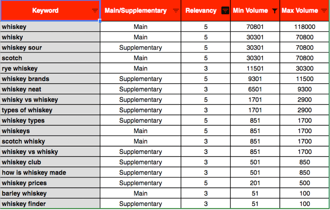Open the Keyword column filter icon
This screenshot has height=210, width=330.
(x=95, y=11)
